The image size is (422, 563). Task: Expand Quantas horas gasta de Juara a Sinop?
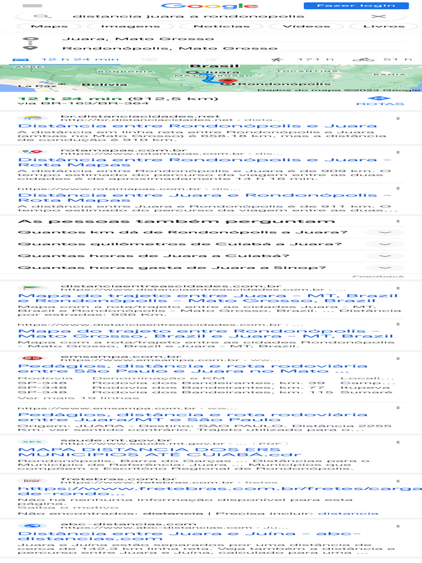211,268
